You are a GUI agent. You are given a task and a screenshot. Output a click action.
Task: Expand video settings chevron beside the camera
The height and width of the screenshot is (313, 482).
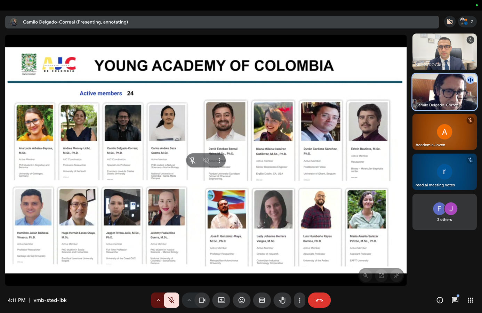click(189, 300)
